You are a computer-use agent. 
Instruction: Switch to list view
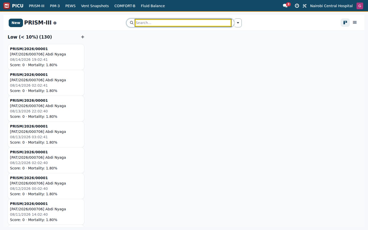click(x=355, y=22)
